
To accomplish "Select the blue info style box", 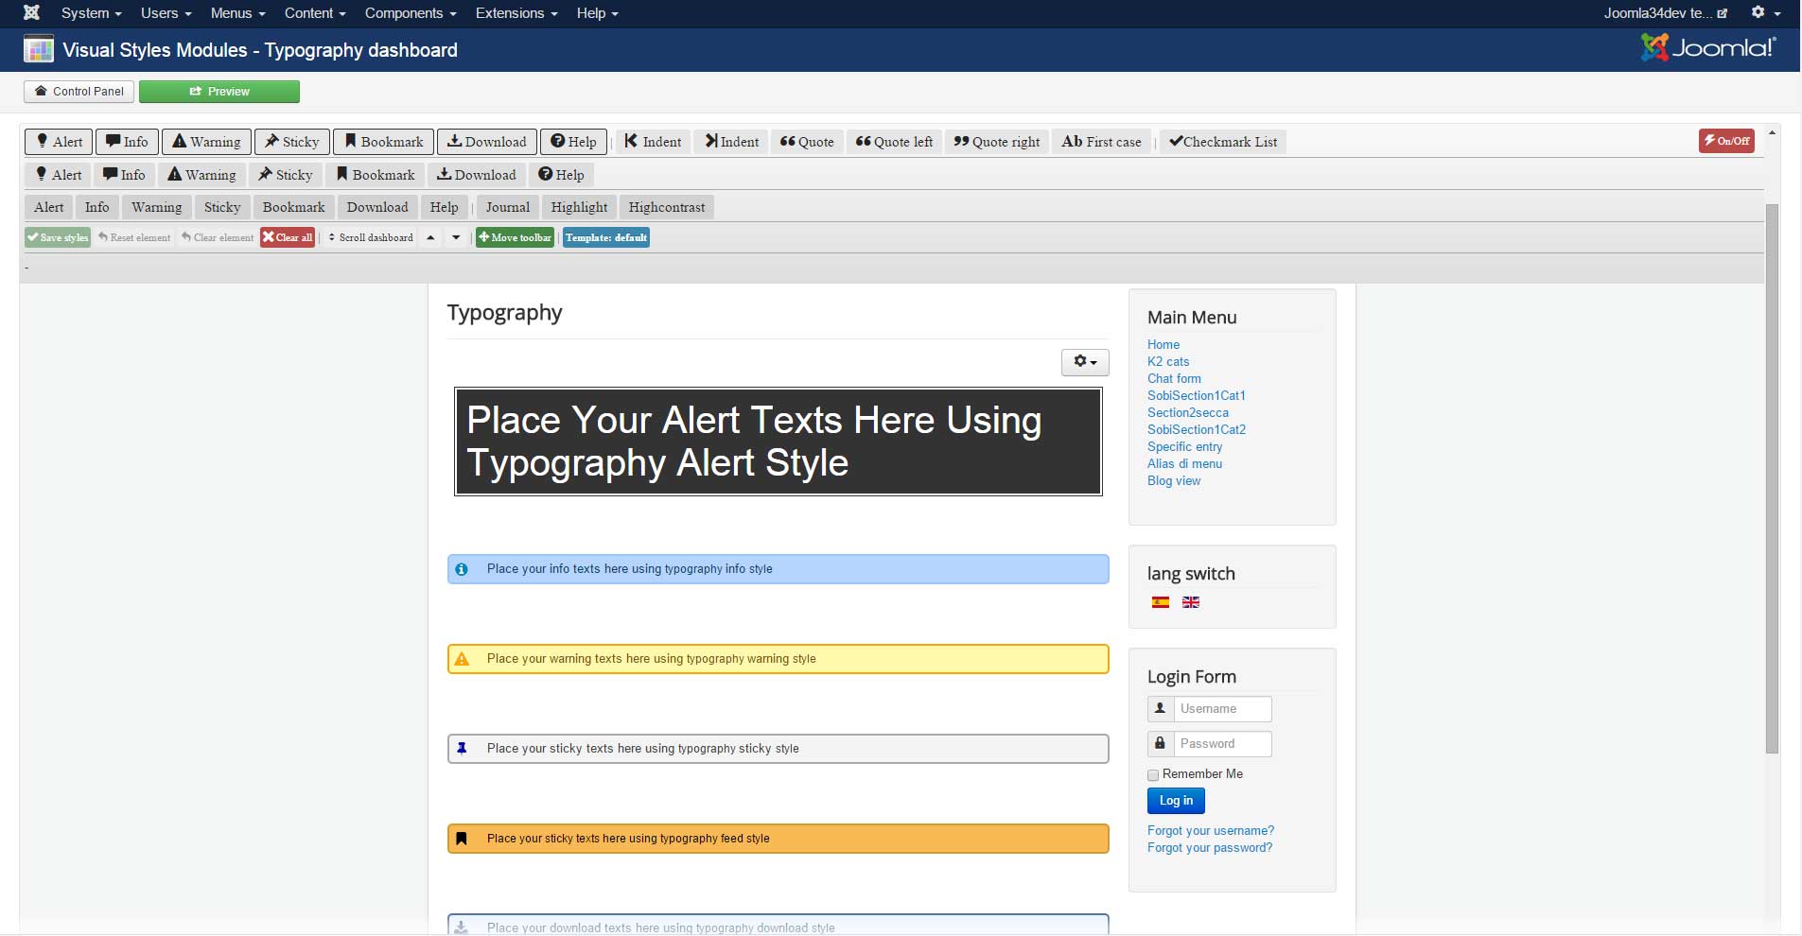I will coord(778,569).
